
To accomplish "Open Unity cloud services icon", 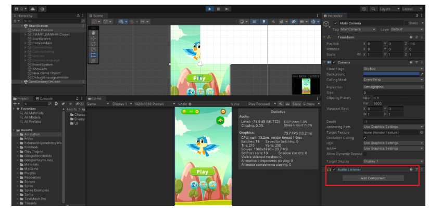I will 33,9.
